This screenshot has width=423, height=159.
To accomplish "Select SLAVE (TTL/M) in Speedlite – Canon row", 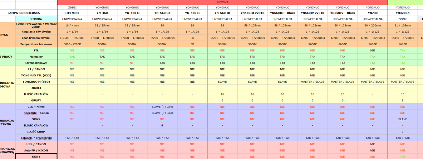I will (162, 113).
